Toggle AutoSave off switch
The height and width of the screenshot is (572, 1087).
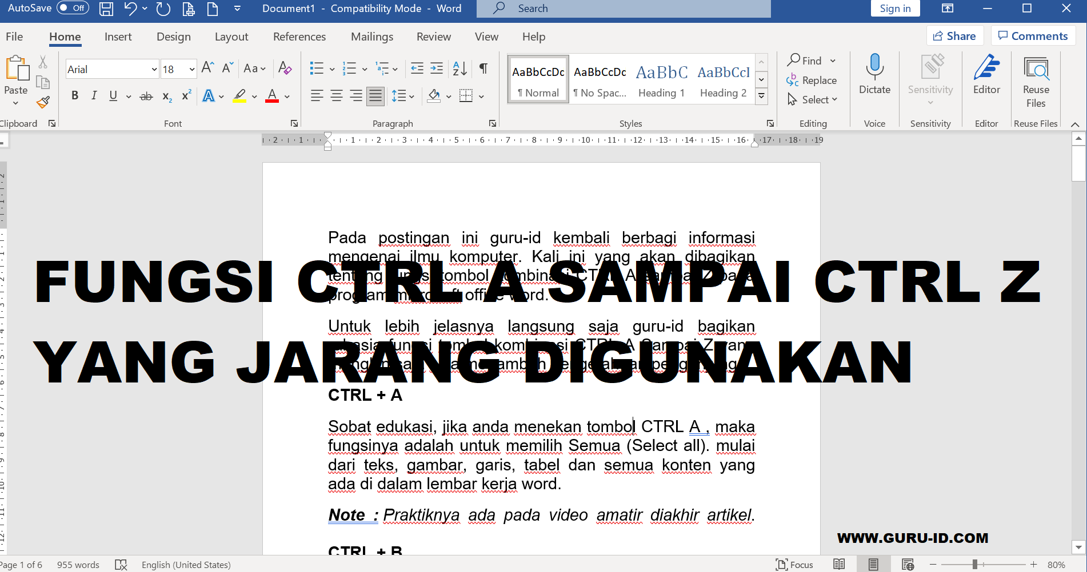pyautogui.click(x=73, y=8)
